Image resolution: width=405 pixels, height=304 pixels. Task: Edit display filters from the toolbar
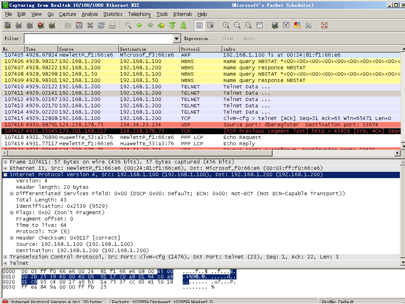286,25
